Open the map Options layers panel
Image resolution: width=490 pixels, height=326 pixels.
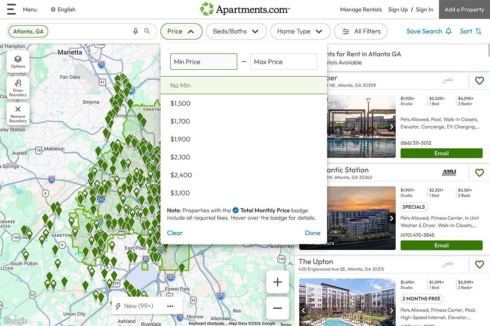pos(18,61)
